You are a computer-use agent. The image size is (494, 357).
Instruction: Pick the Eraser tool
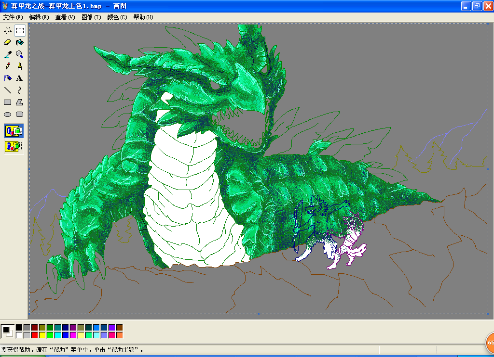point(8,42)
